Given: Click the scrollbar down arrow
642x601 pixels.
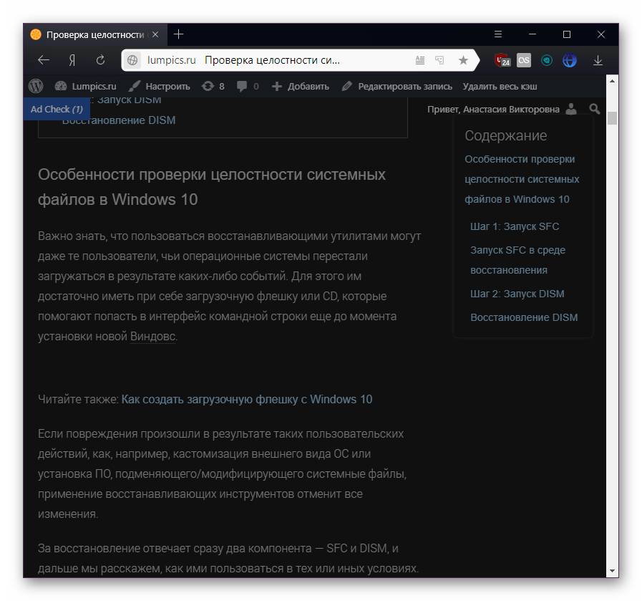Looking at the screenshot, I should point(612,571).
